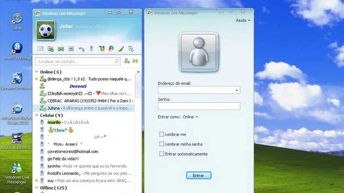Screen dimensions: 344x193
Task: Select murilo - O LÁ LÁ LÁ LÁ
Action: coord(84,122)
